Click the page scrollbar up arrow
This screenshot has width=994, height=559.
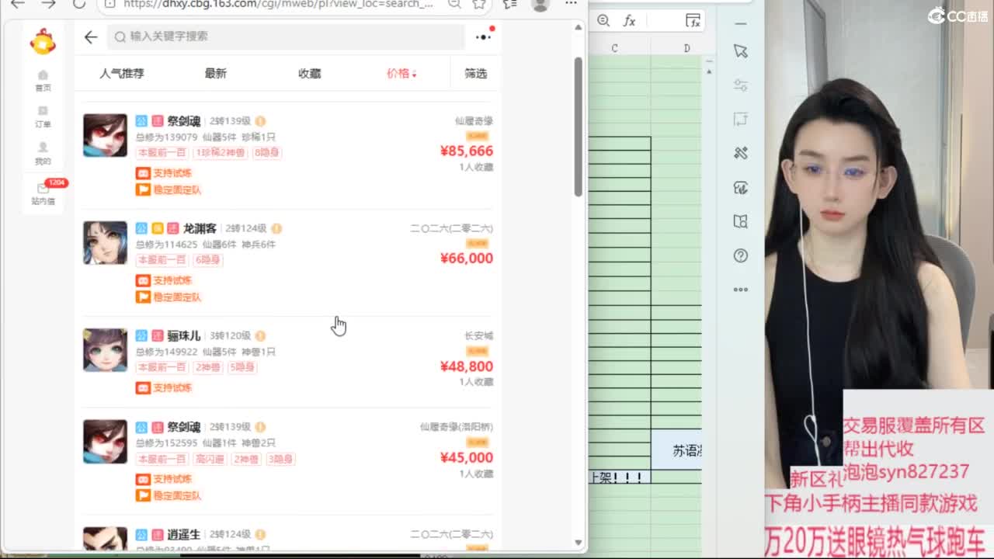pos(578,28)
